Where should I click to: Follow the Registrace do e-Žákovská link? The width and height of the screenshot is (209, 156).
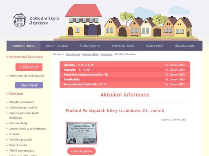coord(27,76)
